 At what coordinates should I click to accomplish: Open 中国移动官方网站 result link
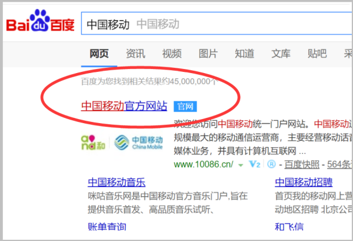(124, 106)
